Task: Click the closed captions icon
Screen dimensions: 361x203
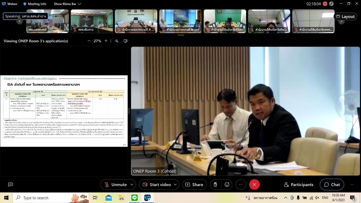Action: [11, 184]
